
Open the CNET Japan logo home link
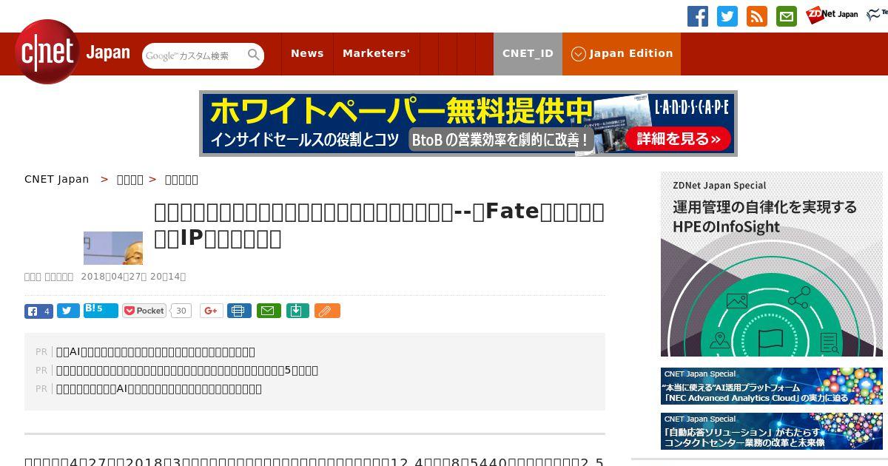coord(72,53)
